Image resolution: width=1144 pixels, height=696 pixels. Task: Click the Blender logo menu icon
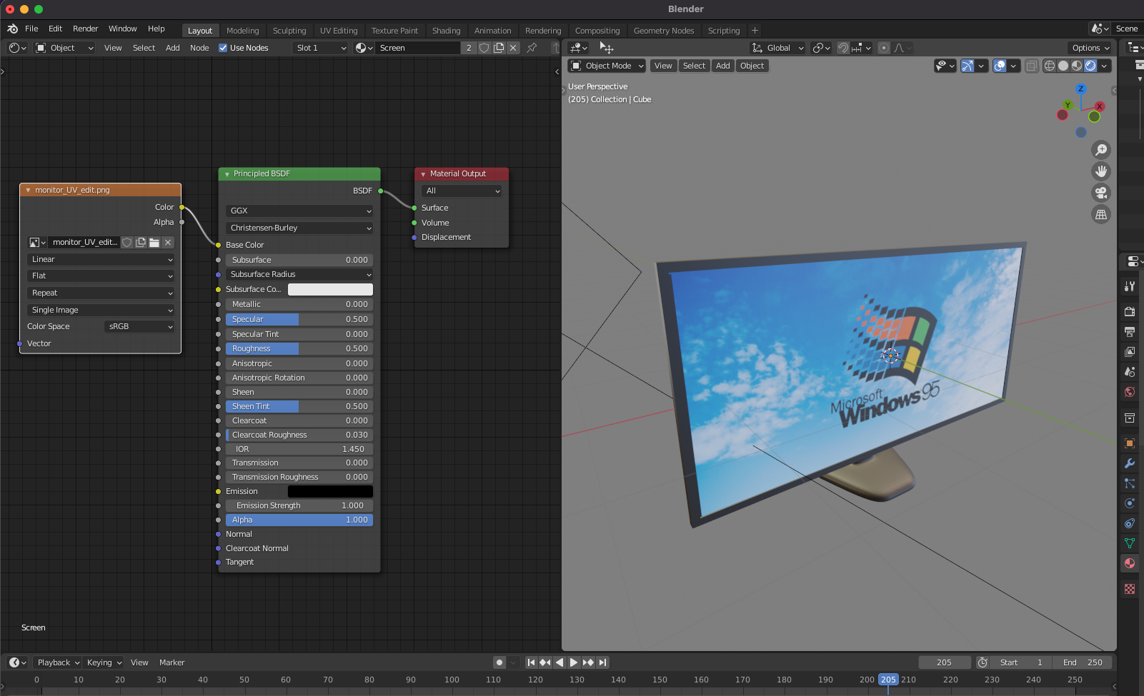(x=12, y=29)
